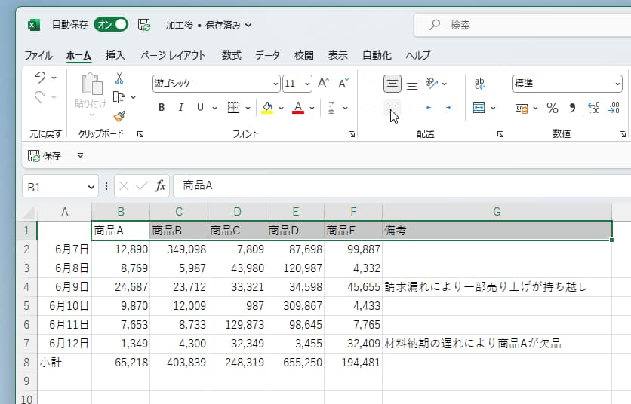
Task: Click the red font color swatch
Action: pyautogui.click(x=298, y=109)
